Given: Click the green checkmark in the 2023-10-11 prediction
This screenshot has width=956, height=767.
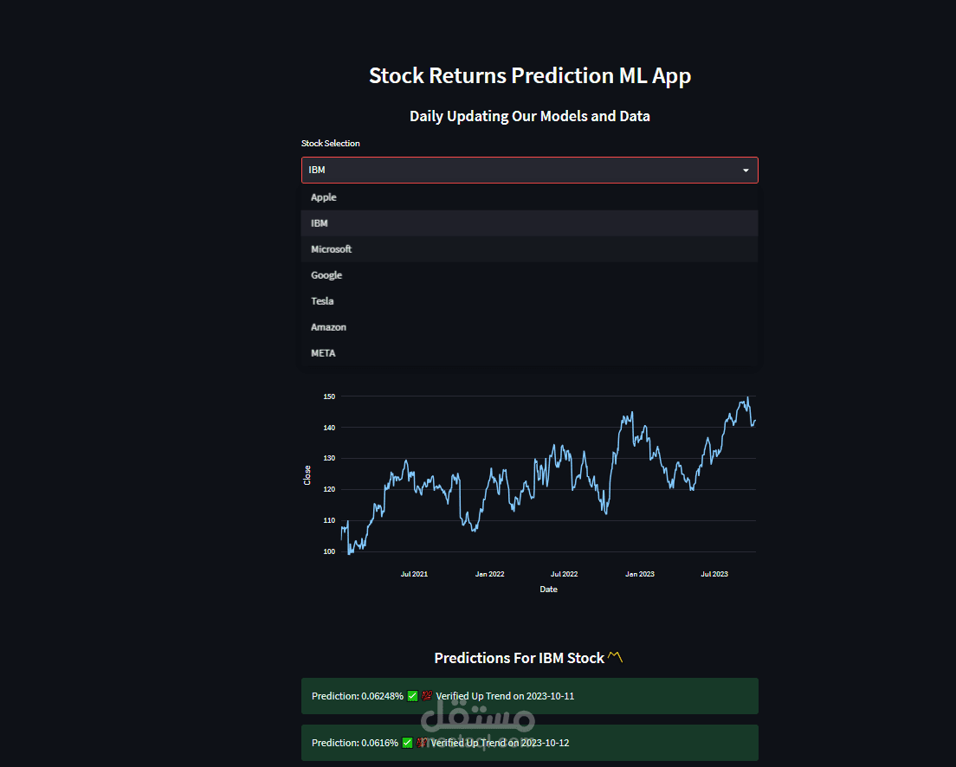Looking at the screenshot, I should [413, 696].
